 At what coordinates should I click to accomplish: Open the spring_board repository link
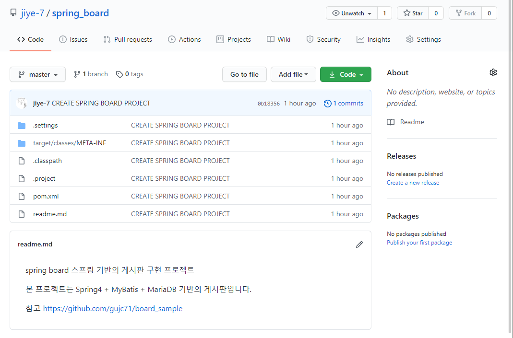81,13
